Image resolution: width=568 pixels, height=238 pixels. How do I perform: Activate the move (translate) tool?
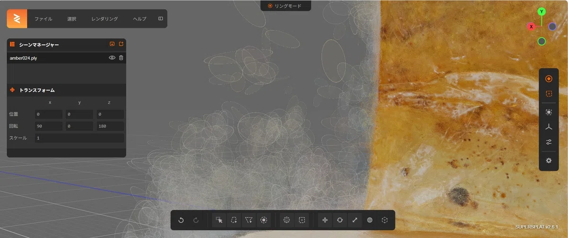pyautogui.click(x=325, y=220)
